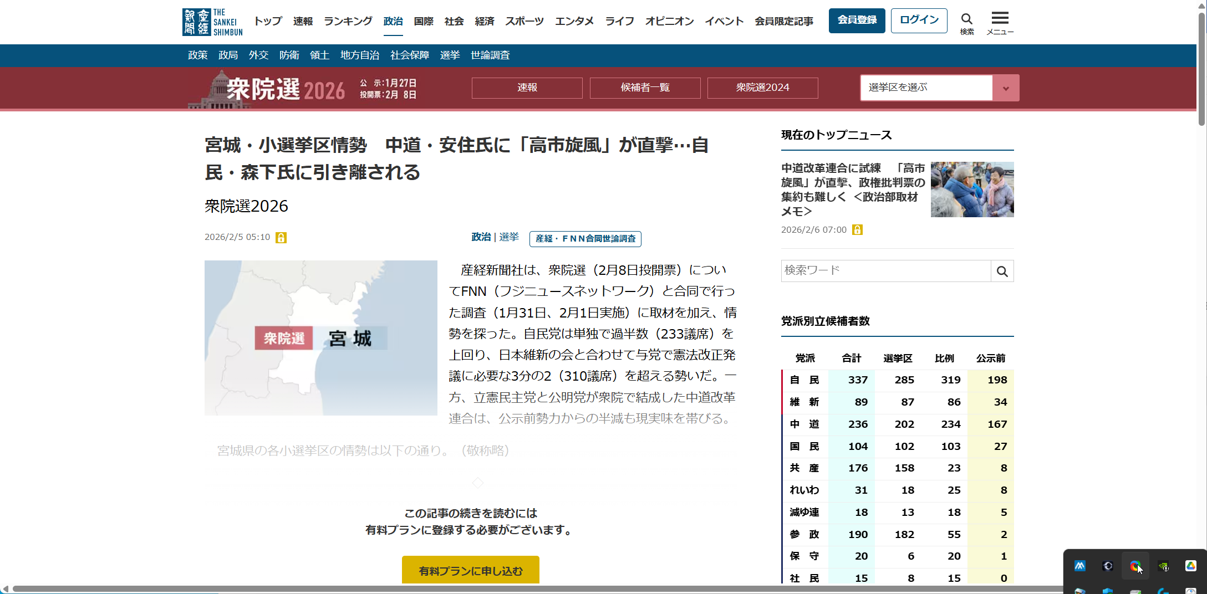Click the 保守 row party name
Screen dimensions: 1207x594
click(804, 556)
